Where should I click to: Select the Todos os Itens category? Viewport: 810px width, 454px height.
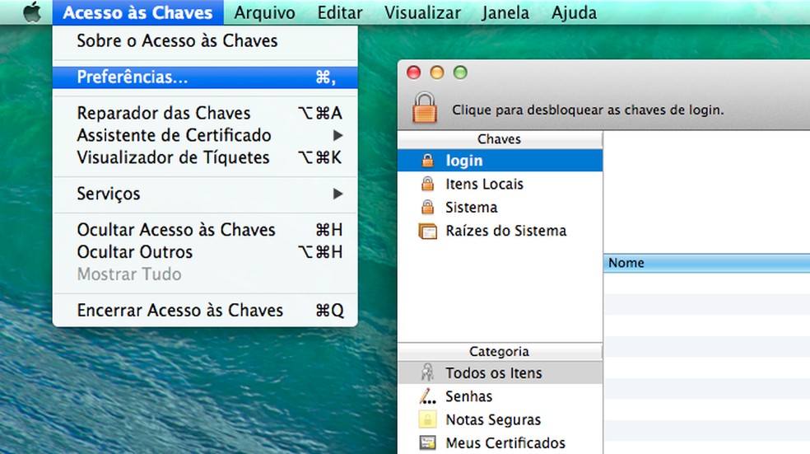500,372
